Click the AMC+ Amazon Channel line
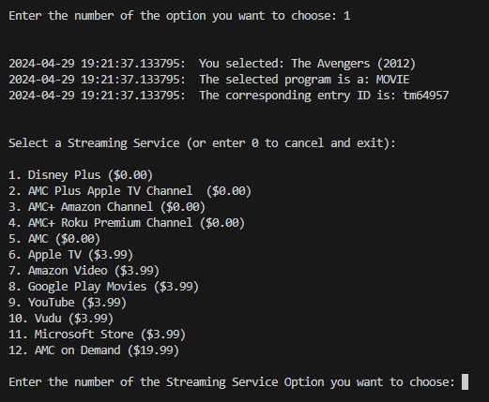Viewport: 489px width, 402px height. (x=107, y=207)
